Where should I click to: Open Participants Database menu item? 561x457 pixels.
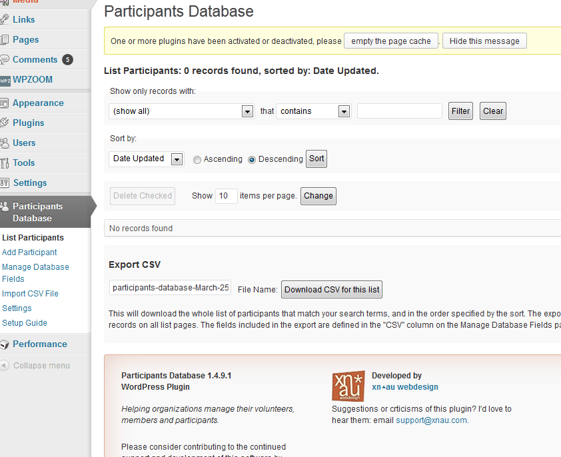(x=37, y=213)
